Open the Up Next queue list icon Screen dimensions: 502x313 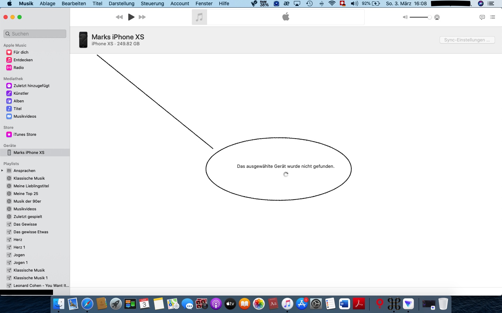point(493,17)
